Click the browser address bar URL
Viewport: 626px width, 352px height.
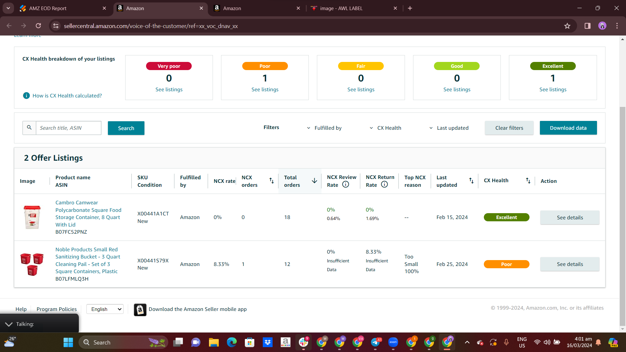[151, 26]
